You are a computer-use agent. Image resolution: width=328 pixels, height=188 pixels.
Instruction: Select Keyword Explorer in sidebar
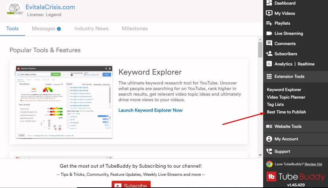pyautogui.click(x=284, y=90)
